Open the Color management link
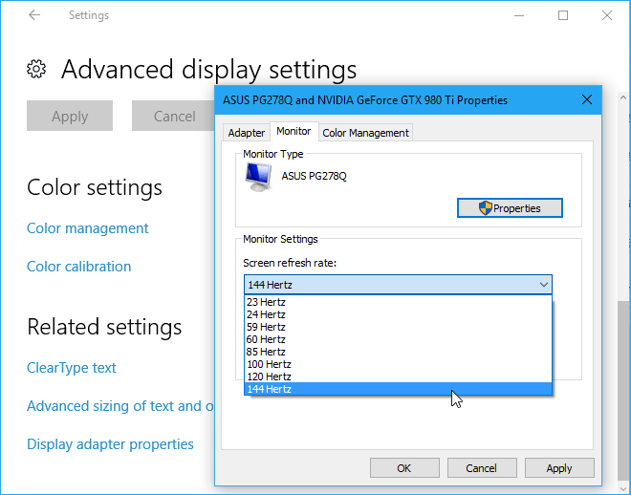Screen dimensions: 631x495 tap(87, 228)
